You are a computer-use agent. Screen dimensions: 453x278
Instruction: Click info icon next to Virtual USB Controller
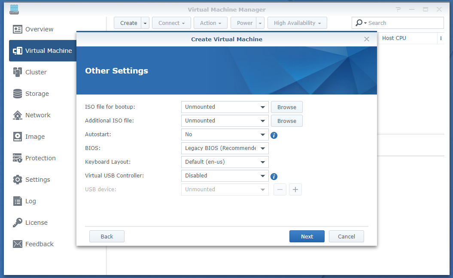point(274,176)
